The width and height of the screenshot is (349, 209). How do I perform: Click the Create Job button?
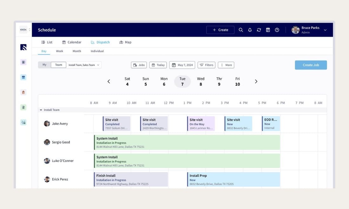pos(311,65)
